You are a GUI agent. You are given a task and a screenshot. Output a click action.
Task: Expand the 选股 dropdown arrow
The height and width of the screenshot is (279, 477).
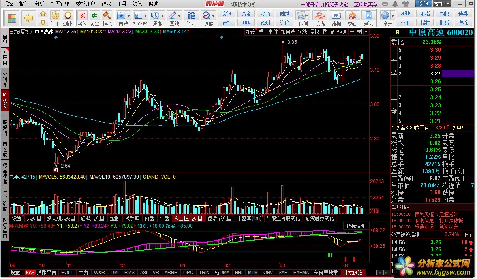(x=213, y=16)
